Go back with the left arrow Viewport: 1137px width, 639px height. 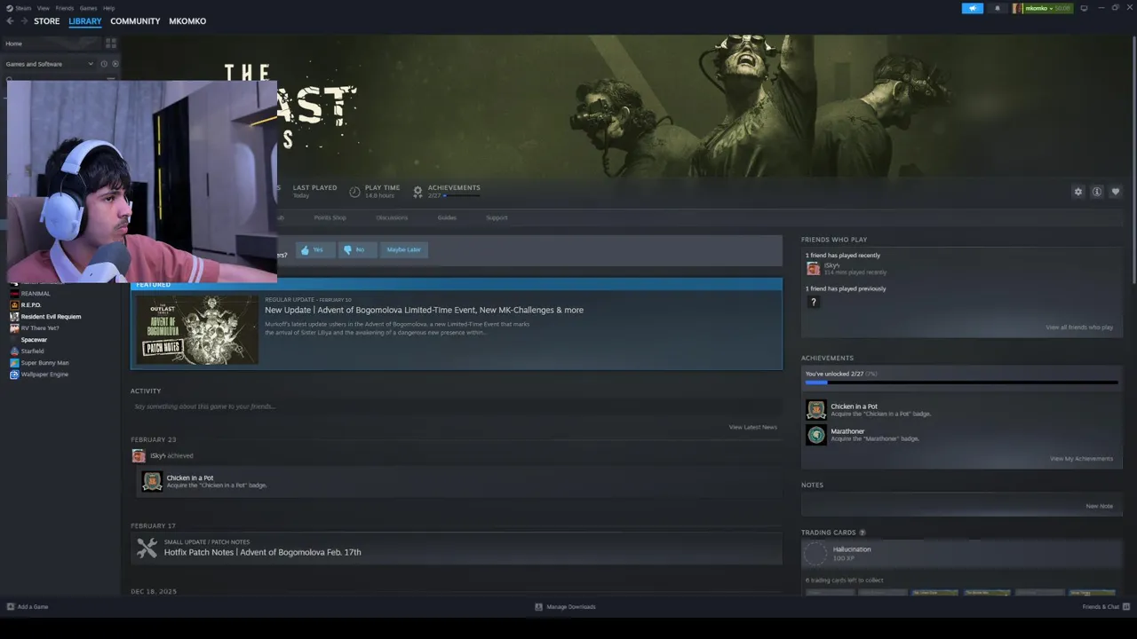(x=10, y=21)
